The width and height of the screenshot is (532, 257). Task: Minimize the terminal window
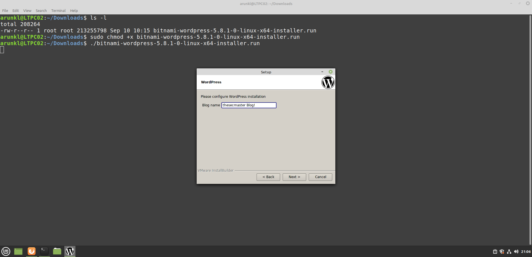coord(511,3)
